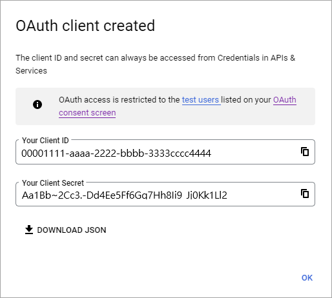The height and width of the screenshot is (298, 332).
Task: Click the 'OAuth client created' heading
Action: coord(85,26)
